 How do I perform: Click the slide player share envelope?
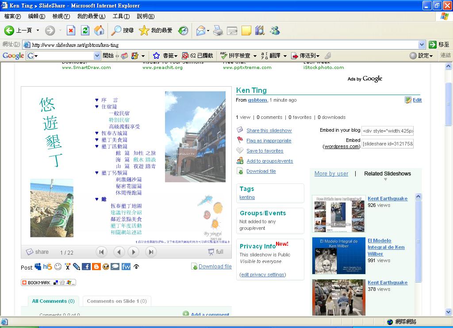(30, 252)
